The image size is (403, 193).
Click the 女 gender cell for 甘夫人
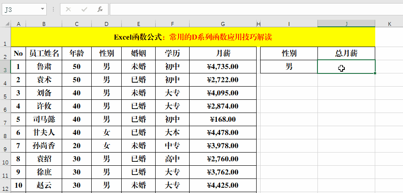tap(107, 132)
